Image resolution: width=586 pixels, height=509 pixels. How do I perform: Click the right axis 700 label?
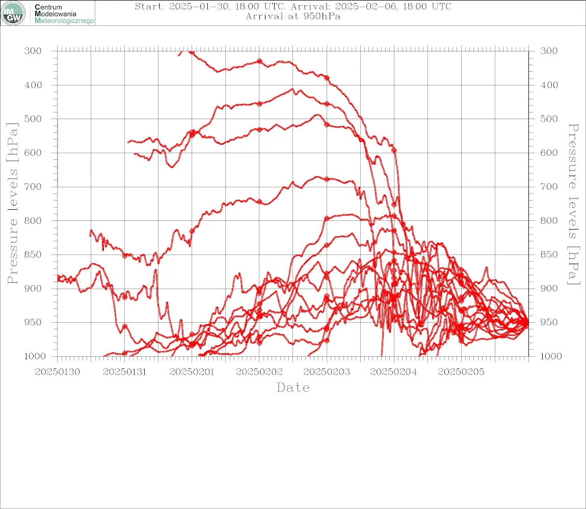[x=549, y=186]
